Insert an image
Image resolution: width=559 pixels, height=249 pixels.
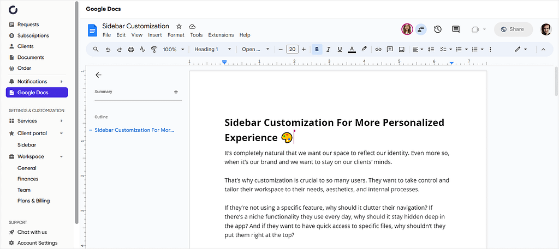tap(401, 50)
